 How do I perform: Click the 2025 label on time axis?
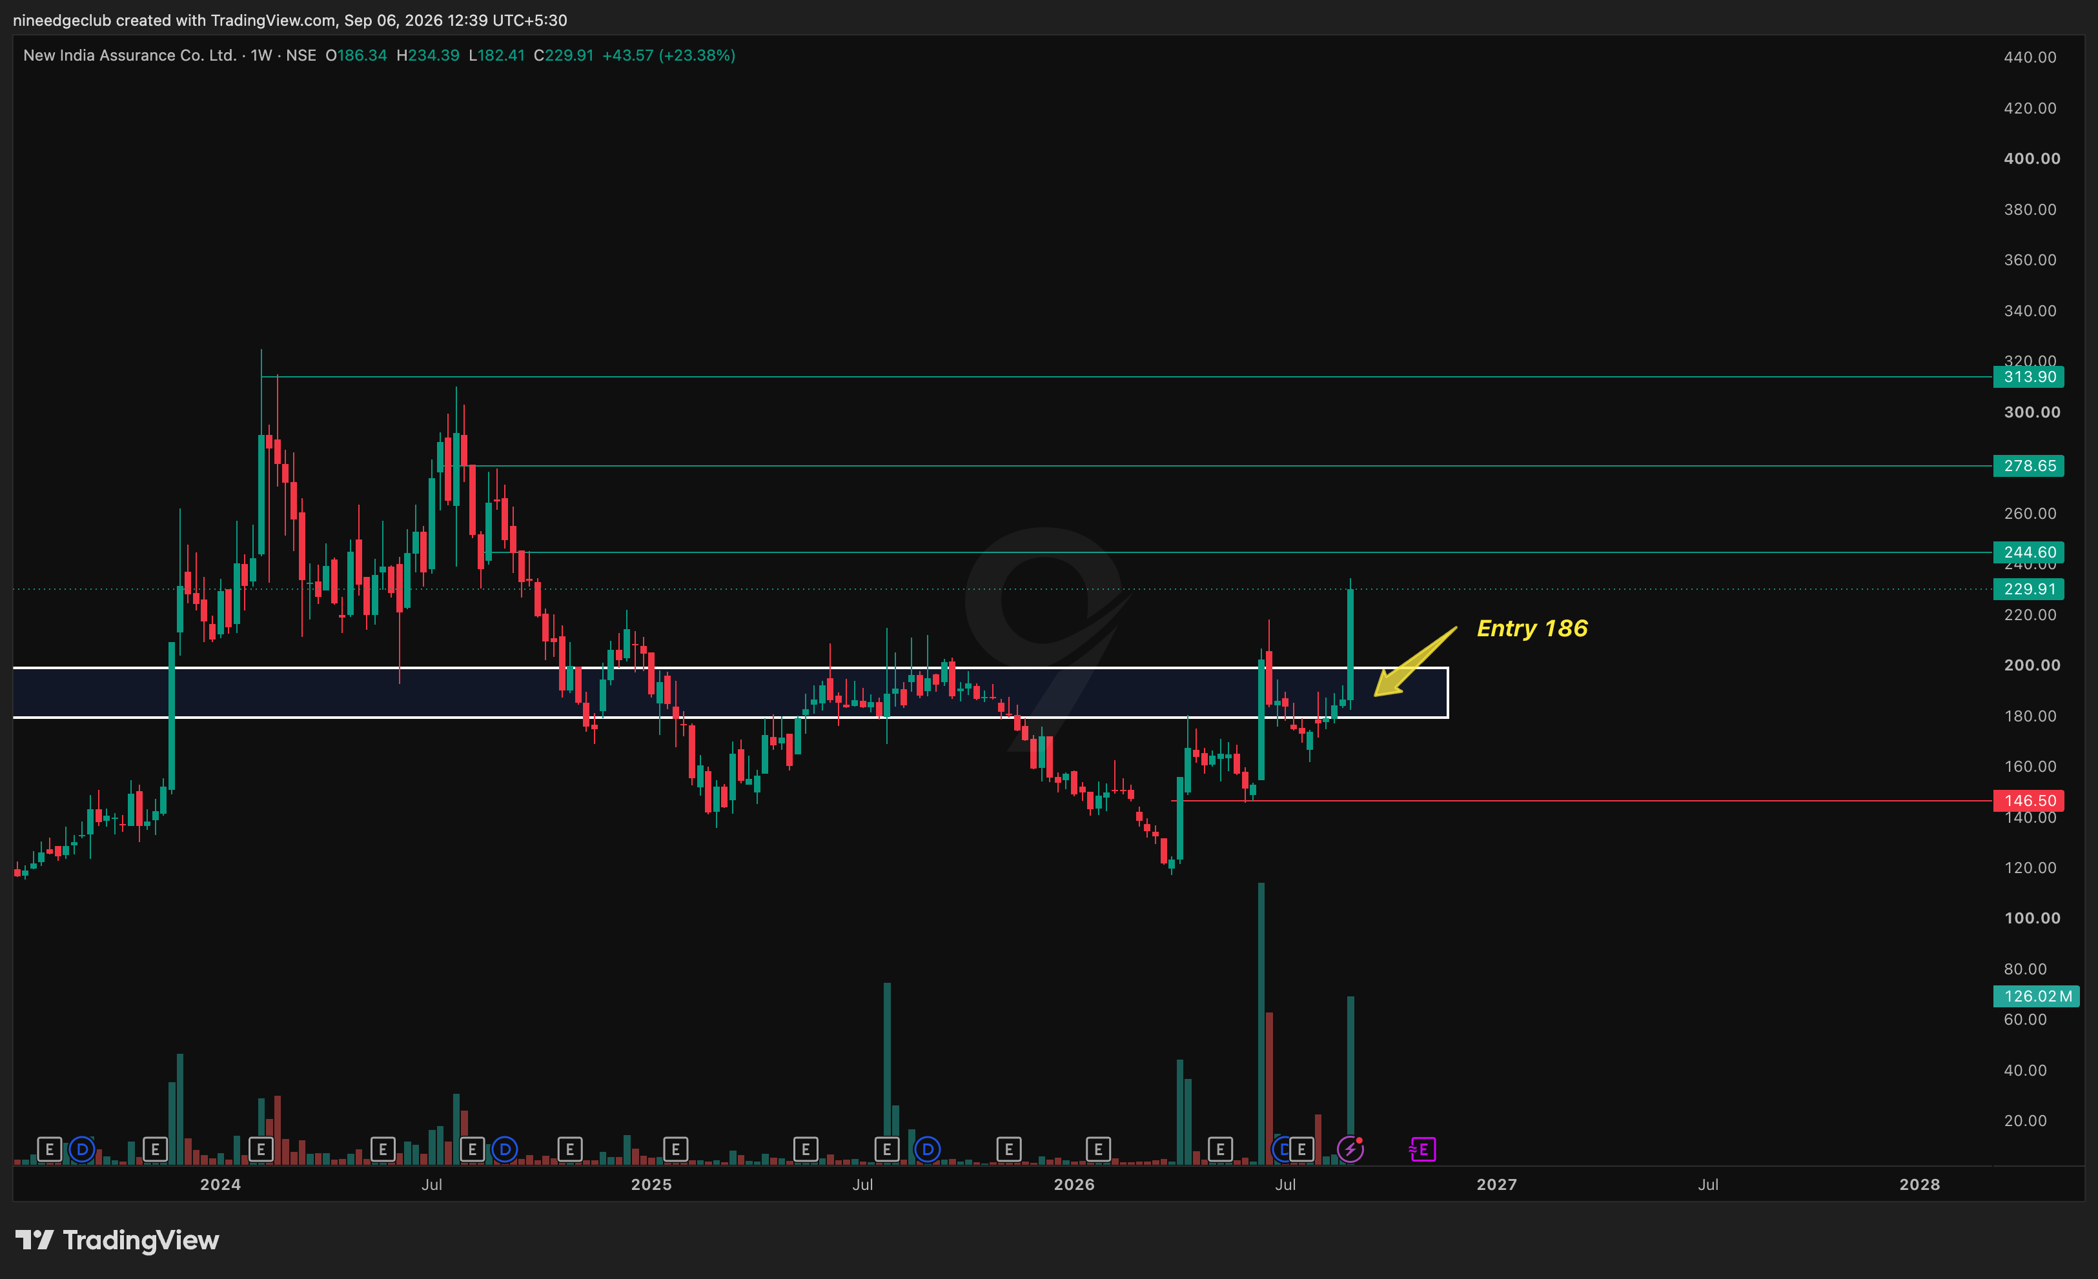click(651, 1185)
